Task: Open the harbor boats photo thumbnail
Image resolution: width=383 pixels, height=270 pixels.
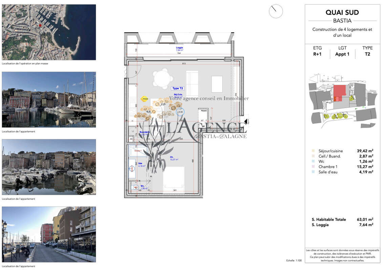Action: (x=49, y=99)
